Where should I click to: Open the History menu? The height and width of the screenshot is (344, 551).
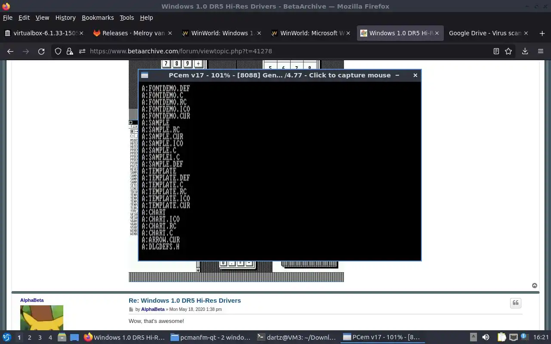pyautogui.click(x=65, y=18)
